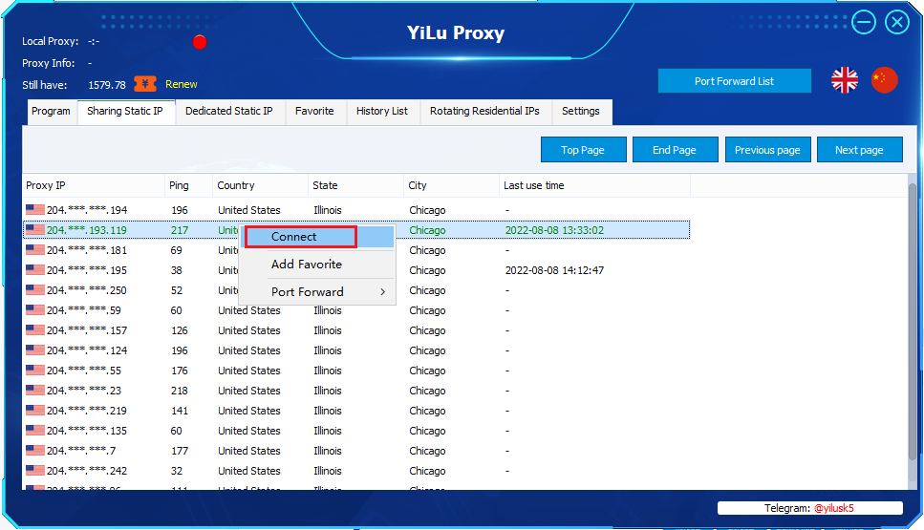The height and width of the screenshot is (530, 924).
Task: Open the @yilusk5 Telegram link
Action: [x=834, y=508]
